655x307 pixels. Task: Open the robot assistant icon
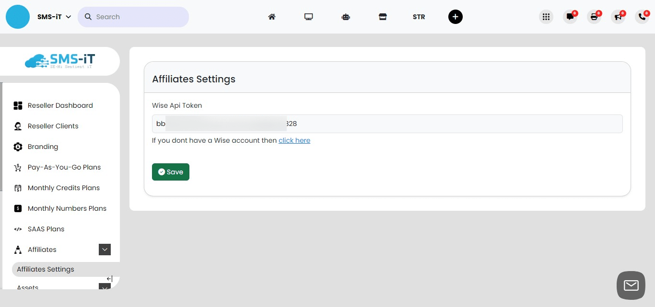[x=346, y=17]
